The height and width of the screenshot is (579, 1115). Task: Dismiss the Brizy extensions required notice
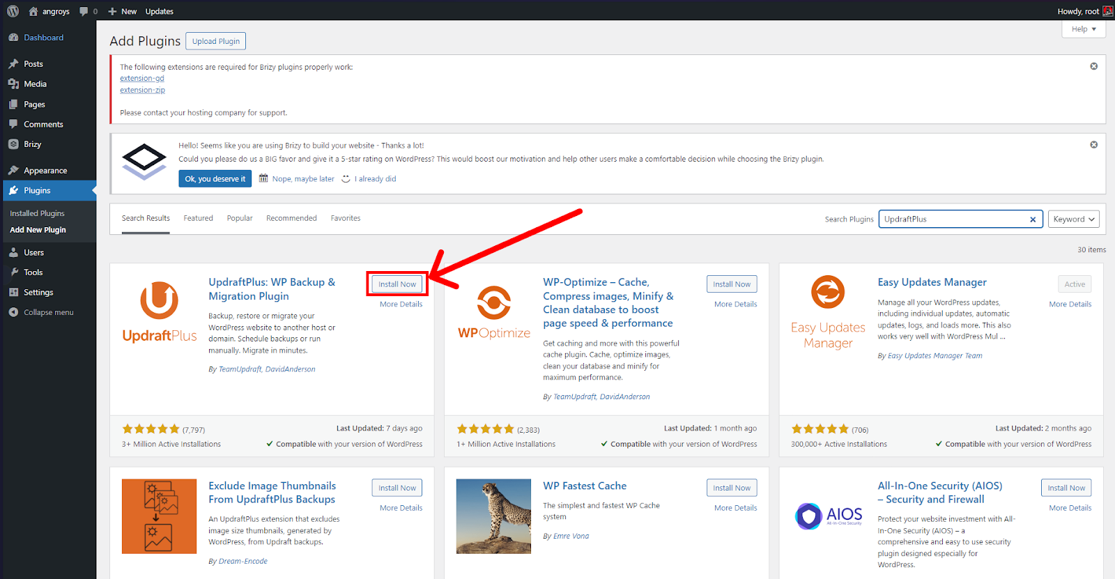pos(1093,66)
